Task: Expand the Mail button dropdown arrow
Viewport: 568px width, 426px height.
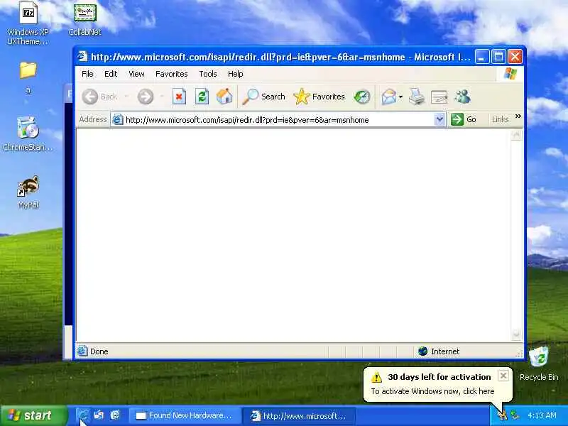Action: tap(400, 97)
